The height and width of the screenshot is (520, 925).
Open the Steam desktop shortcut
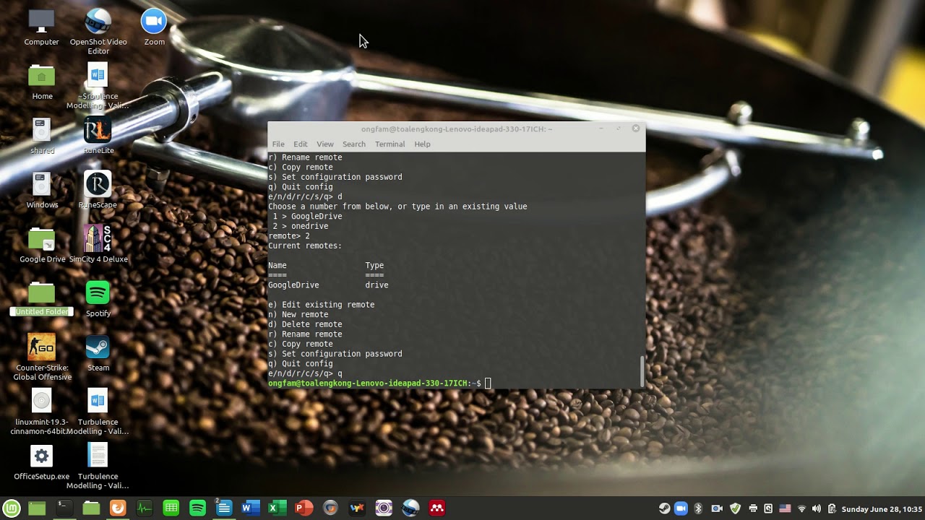98,352
